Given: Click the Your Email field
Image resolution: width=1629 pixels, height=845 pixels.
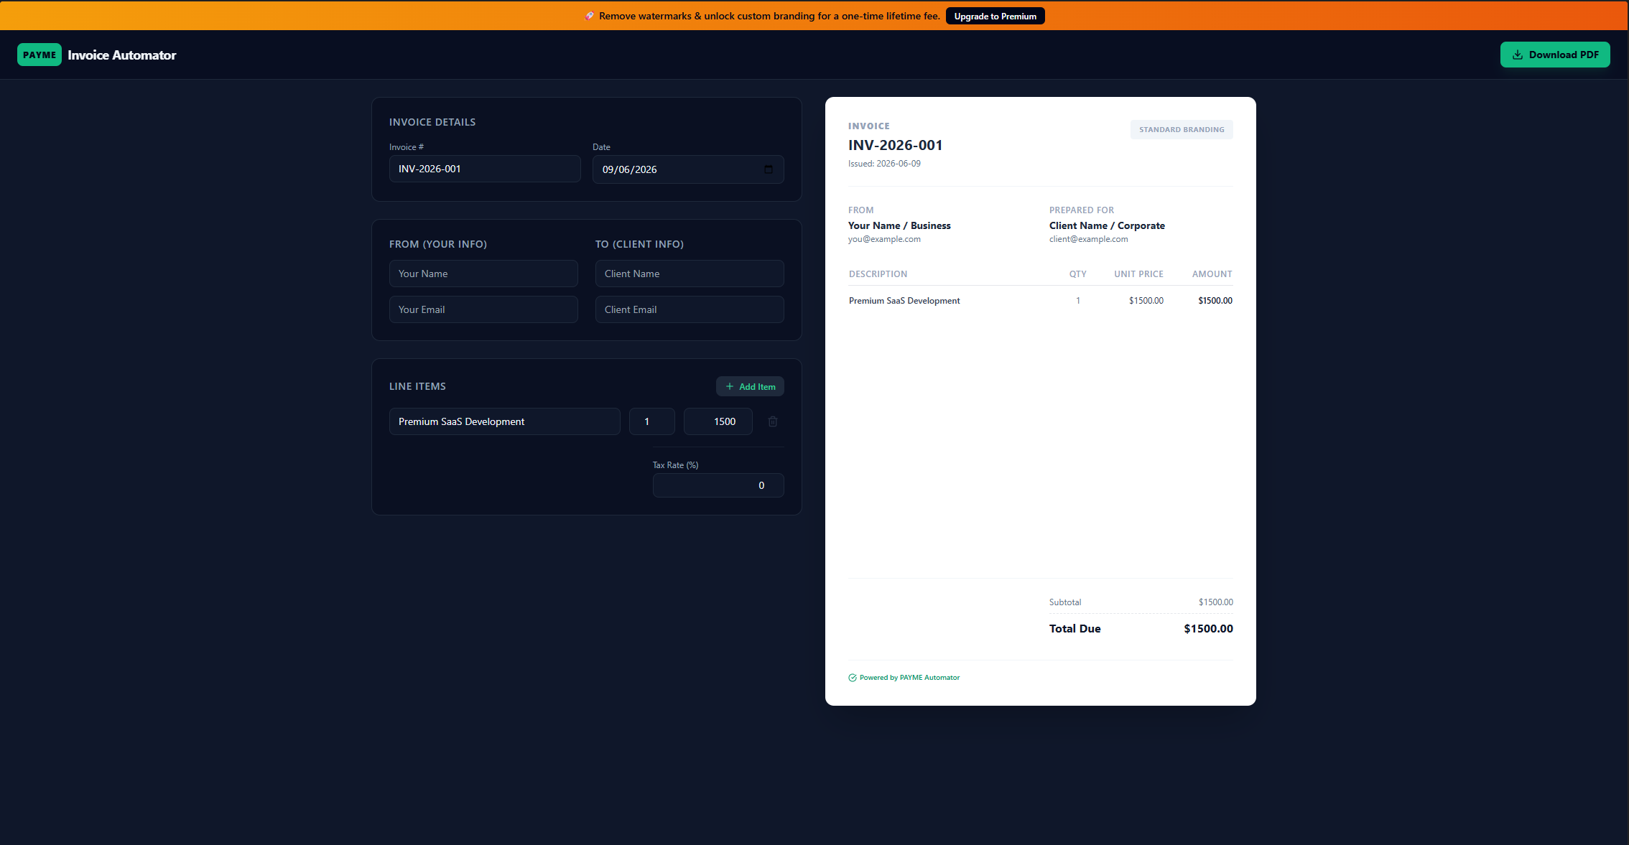Looking at the screenshot, I should pos(483,309).
